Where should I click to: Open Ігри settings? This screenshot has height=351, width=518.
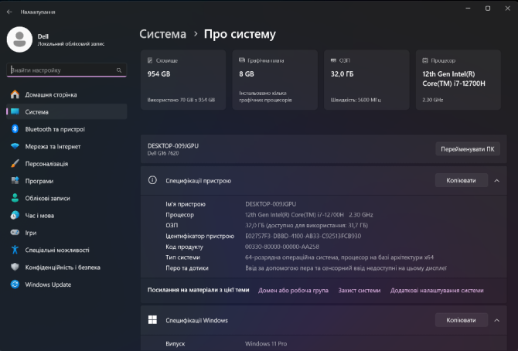coord(66,233)
